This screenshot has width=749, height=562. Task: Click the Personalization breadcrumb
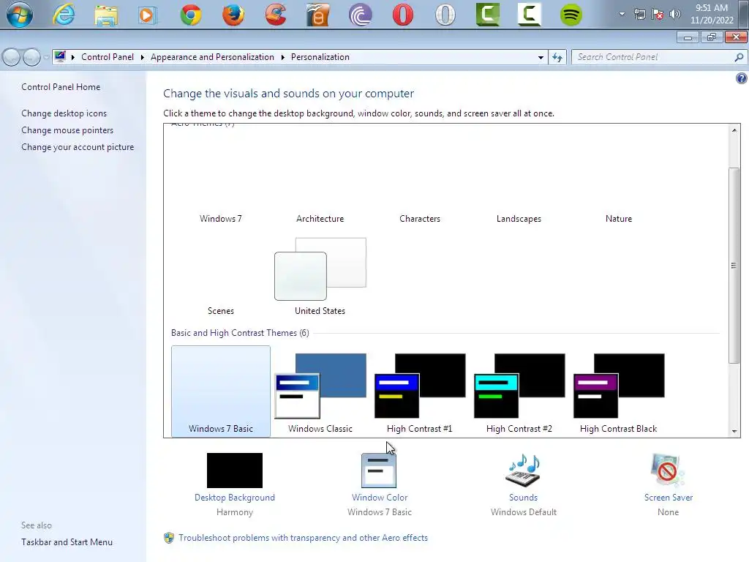[x=320, y=57]
